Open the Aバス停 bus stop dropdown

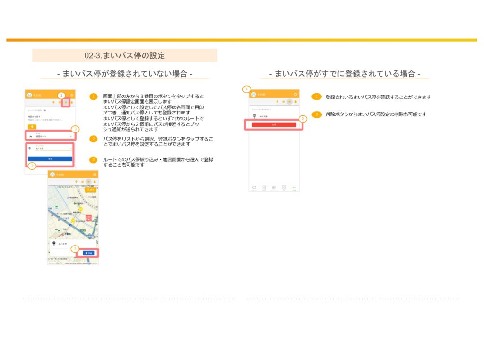[50, 148]
